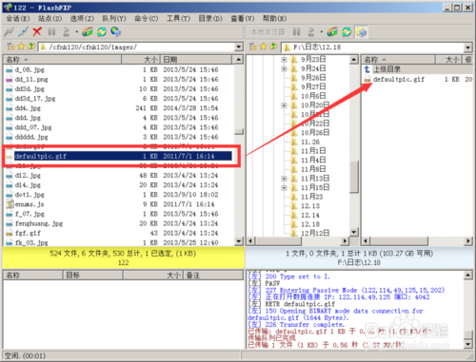The height and width of the screenshot is (362, 476).
Task: Open the 站点(S) menu
Action: (x=50, y=18)
